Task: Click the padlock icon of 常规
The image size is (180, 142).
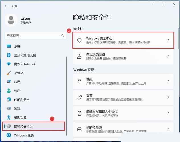Action: tap(79, 81)
